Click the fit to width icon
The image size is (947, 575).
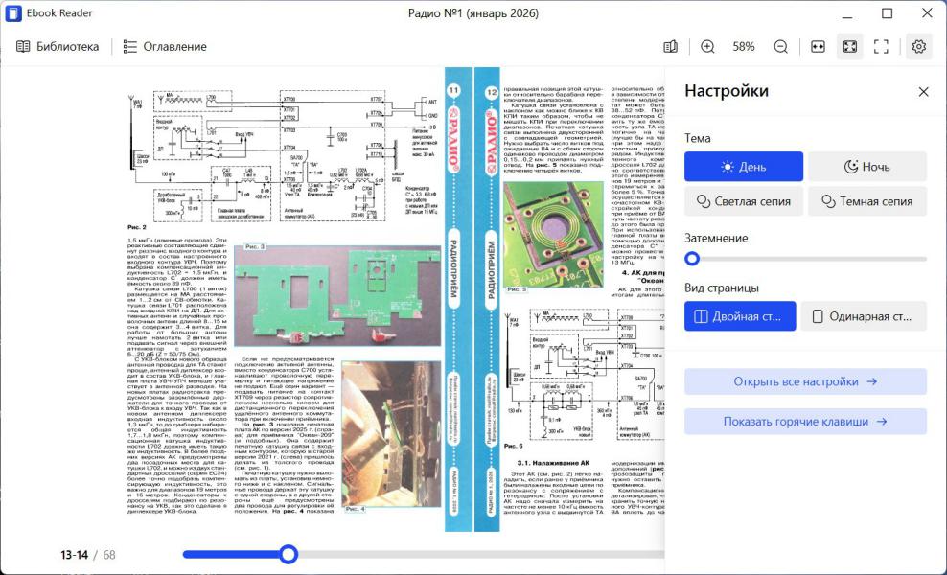point(818,46)
